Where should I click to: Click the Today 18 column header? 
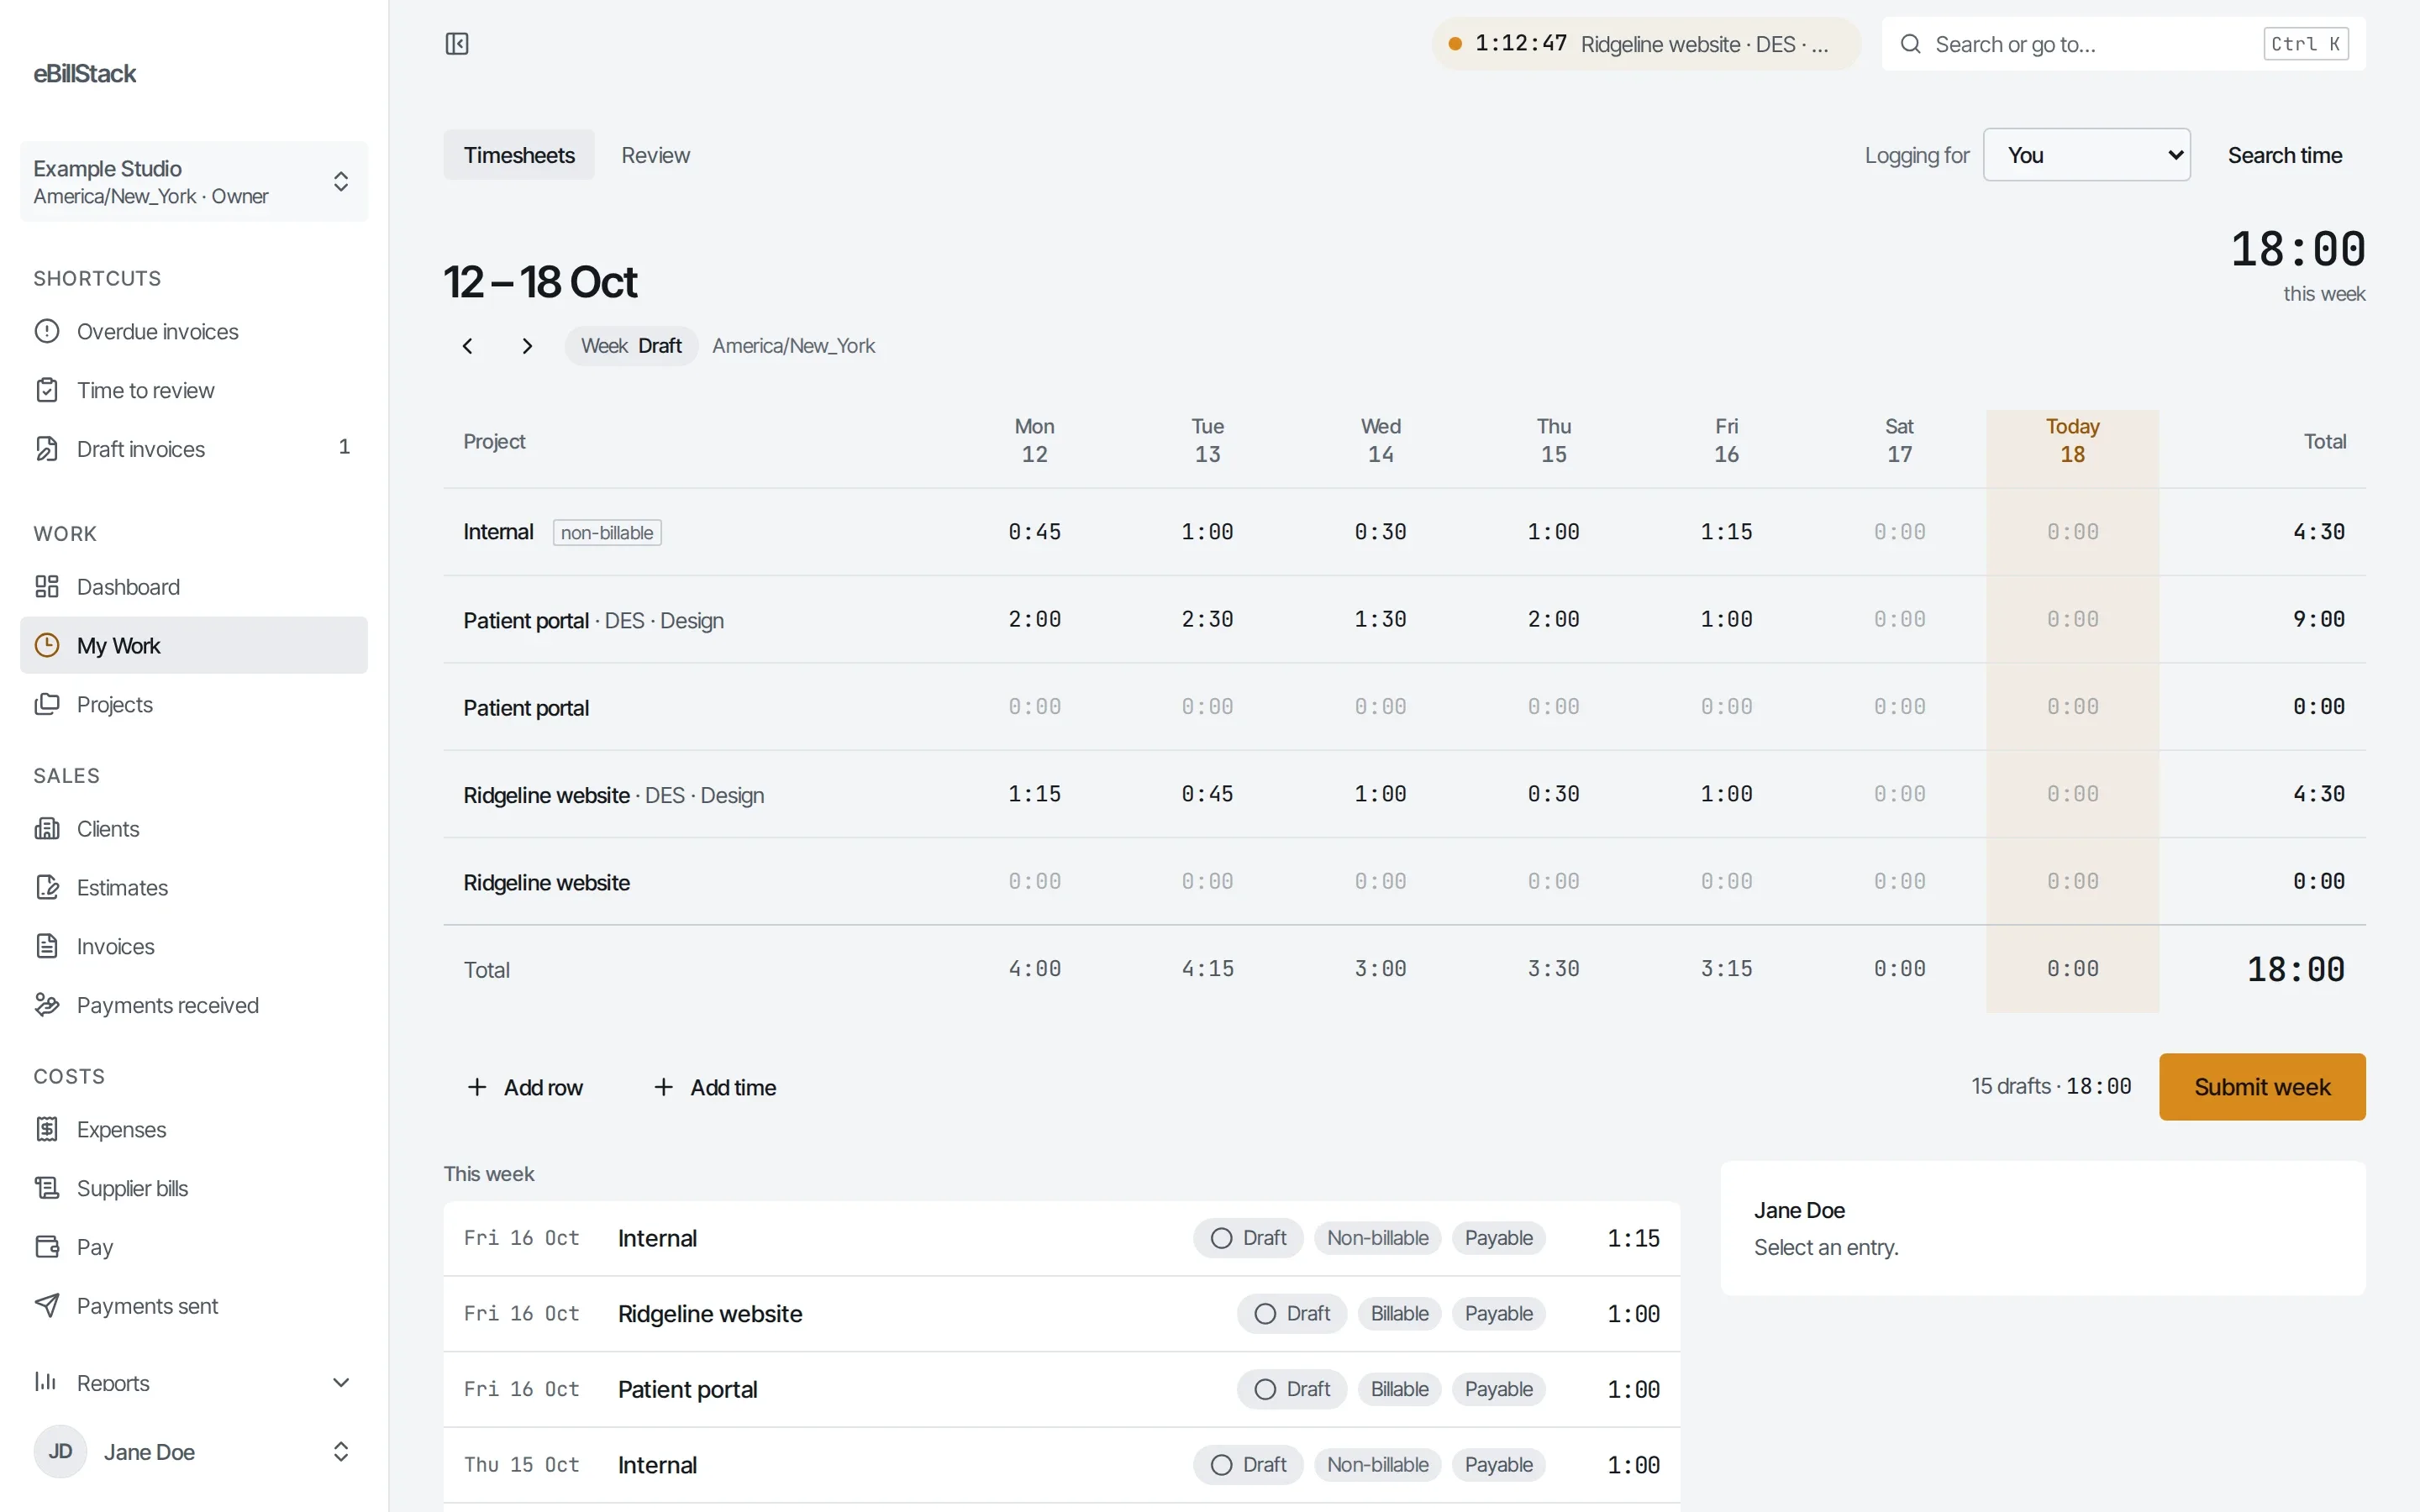[2072, 440]
